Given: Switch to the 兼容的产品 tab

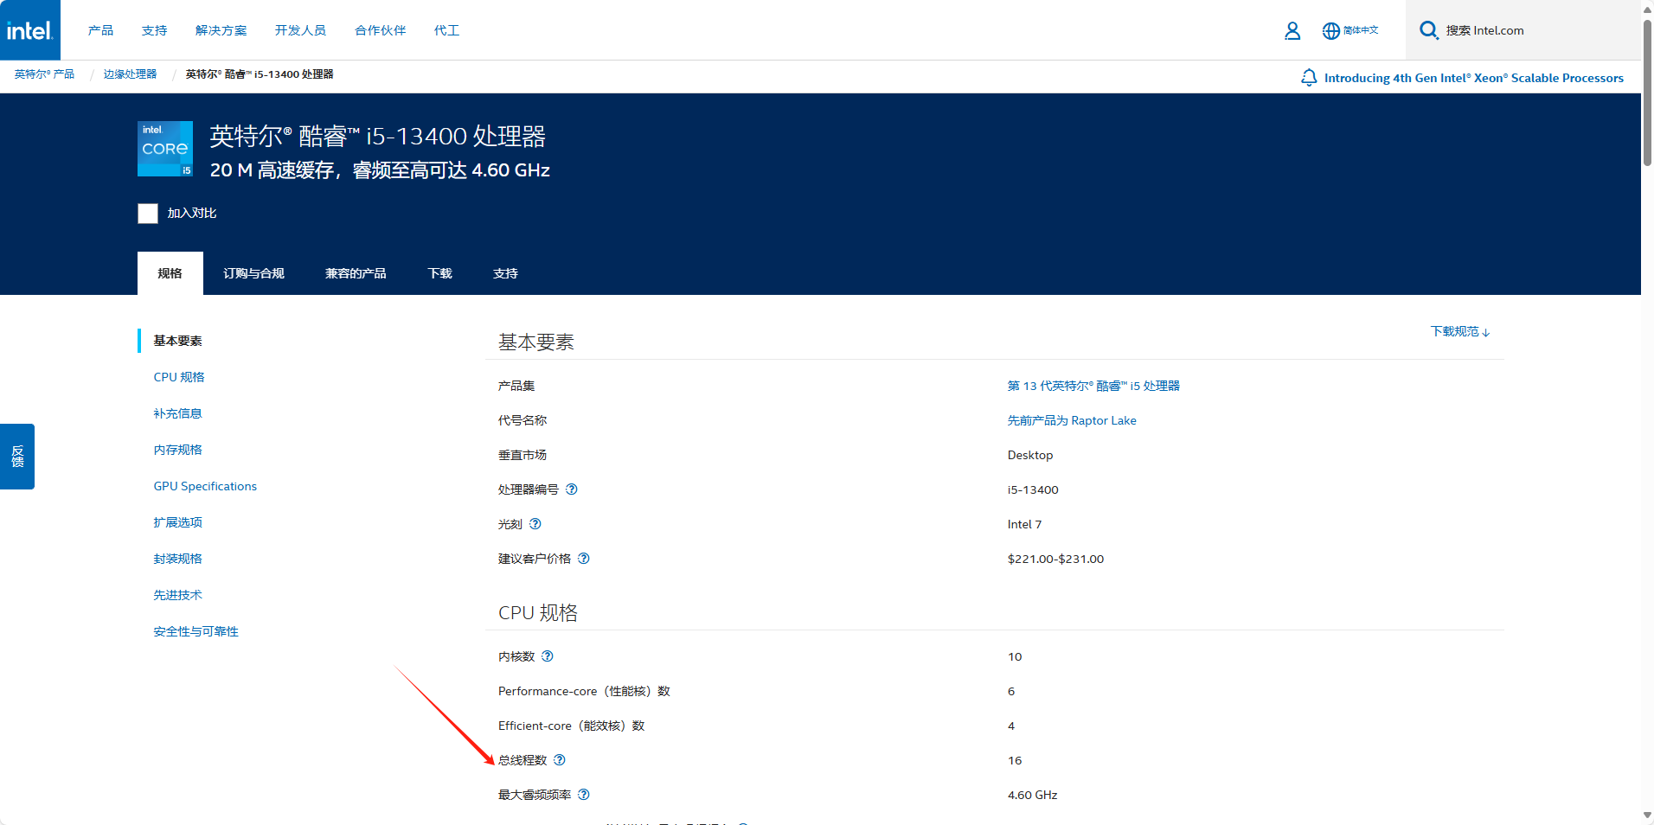Looking at the screenshot, I should [356, 273].
